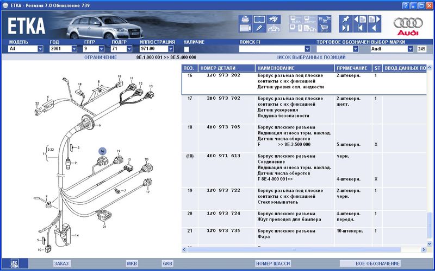435x271 pixels.
Task: Expand the ПОДГР 71 dropdown
Action: (129, 49)
